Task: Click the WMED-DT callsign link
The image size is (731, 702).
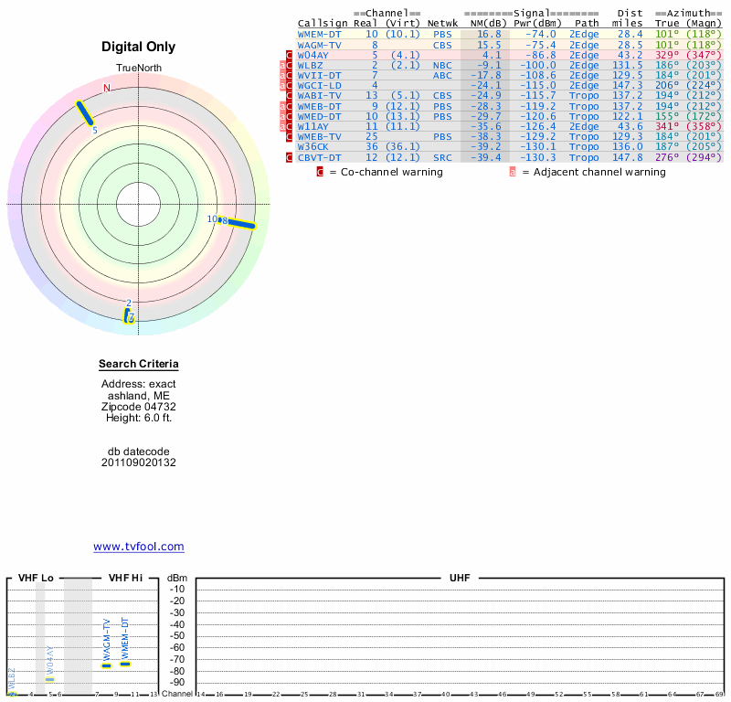Action: pos(320,116)
